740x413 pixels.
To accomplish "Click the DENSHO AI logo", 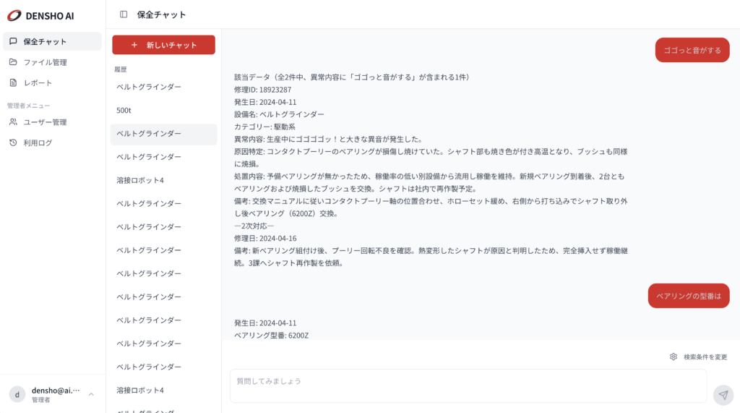I will (x=40, y=15).
